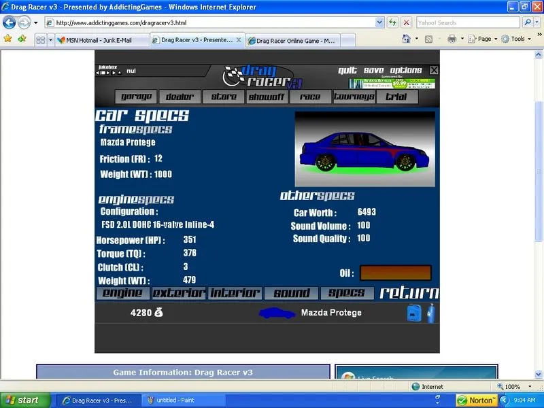Expand the zoom level 100% dropdown

(527, 387)
